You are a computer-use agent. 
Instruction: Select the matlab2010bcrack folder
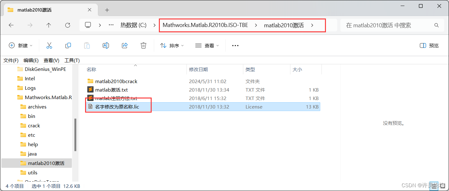[116, 81]
